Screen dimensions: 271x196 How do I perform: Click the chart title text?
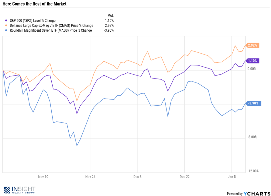(34, 4)
